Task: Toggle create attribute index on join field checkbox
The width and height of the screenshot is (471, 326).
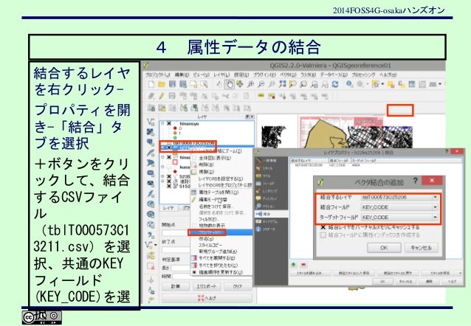Action: (323, 235)
